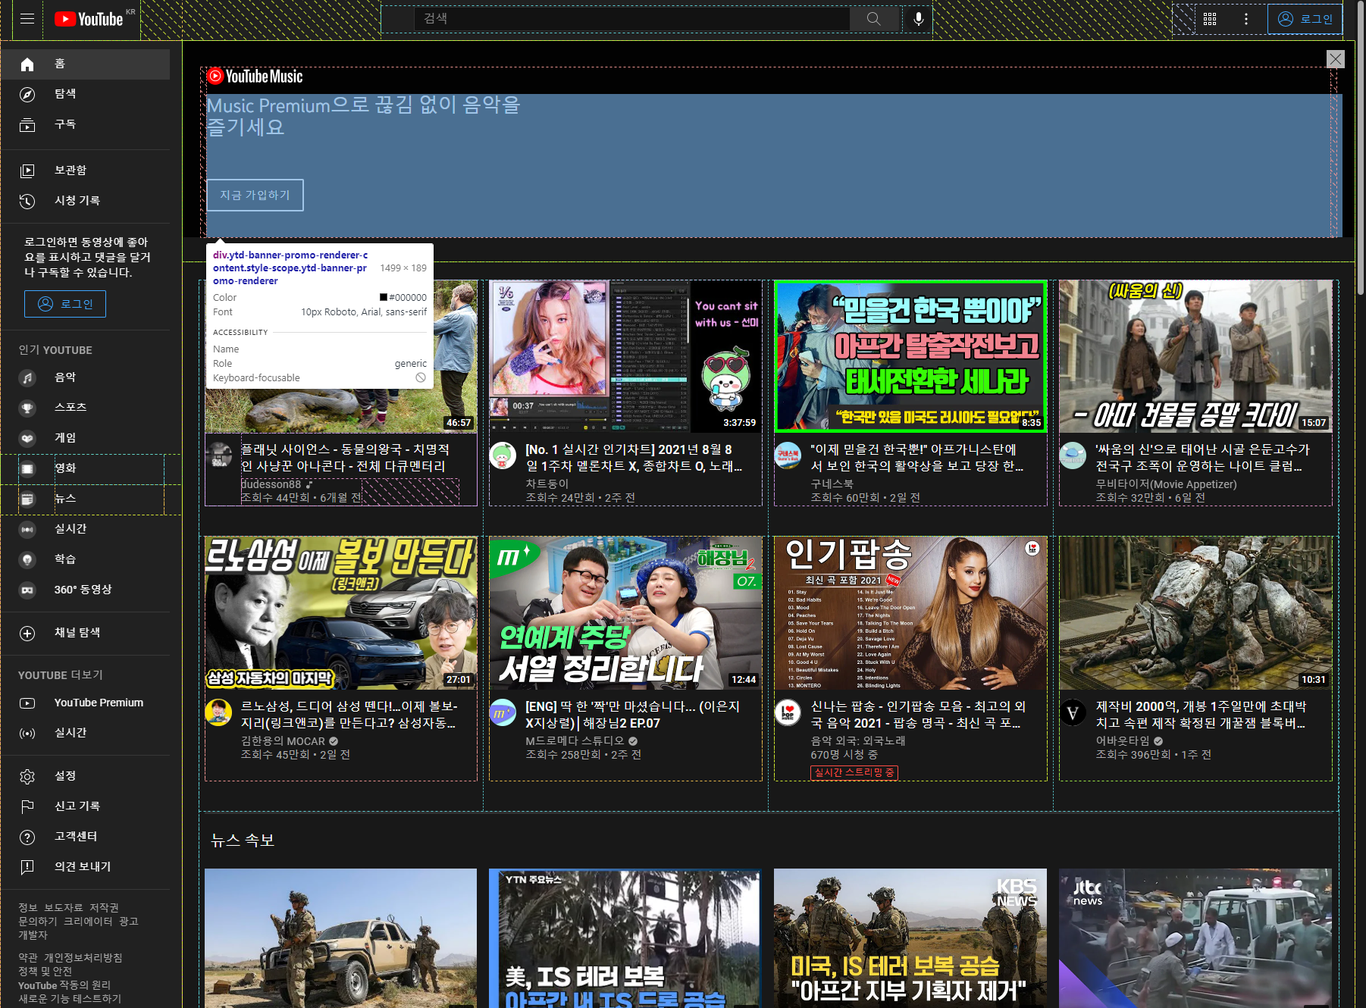Click 무비타이저(Movie Appetizer) channel name
Screen dimensions: 1366x1008
1166,484
